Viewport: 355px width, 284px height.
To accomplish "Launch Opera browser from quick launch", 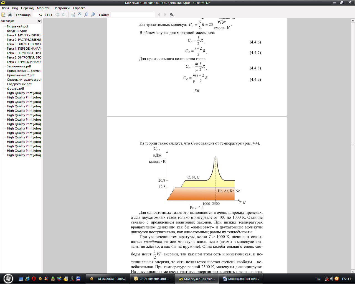I will click(34, 279).
